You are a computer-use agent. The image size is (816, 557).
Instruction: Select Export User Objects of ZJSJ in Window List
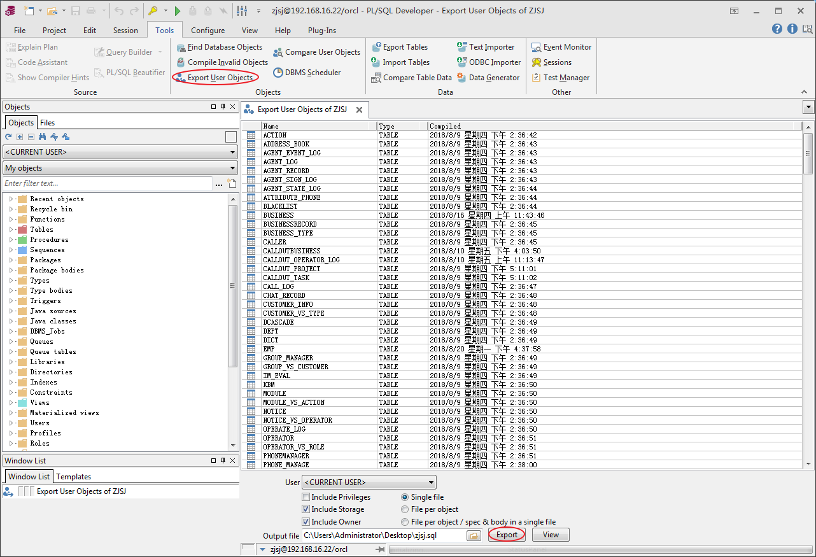point(81,491)
